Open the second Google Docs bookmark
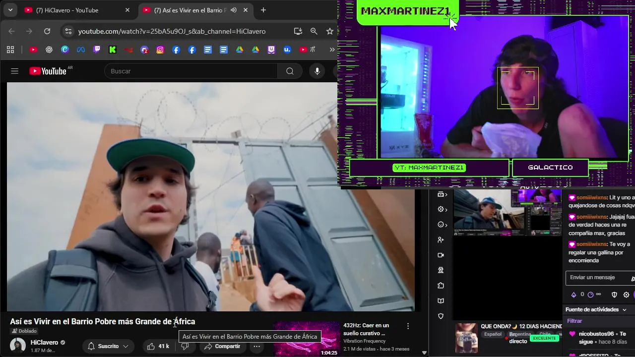Image resolution: width=635 pixels, height=357 pixels. click(x=224, y=50)
